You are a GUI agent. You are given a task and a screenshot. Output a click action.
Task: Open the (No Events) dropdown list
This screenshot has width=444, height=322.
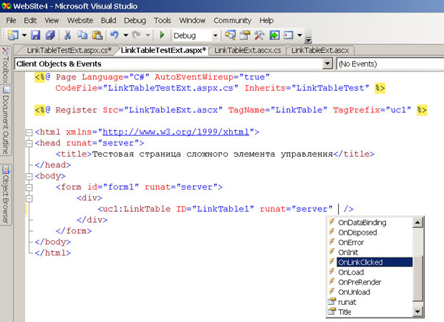coord(390,64)
